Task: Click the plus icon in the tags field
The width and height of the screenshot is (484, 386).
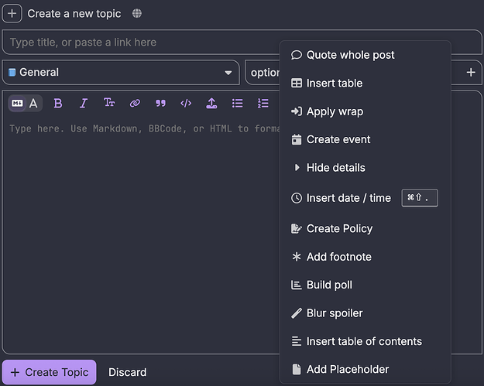Action: tap(471, 73)
